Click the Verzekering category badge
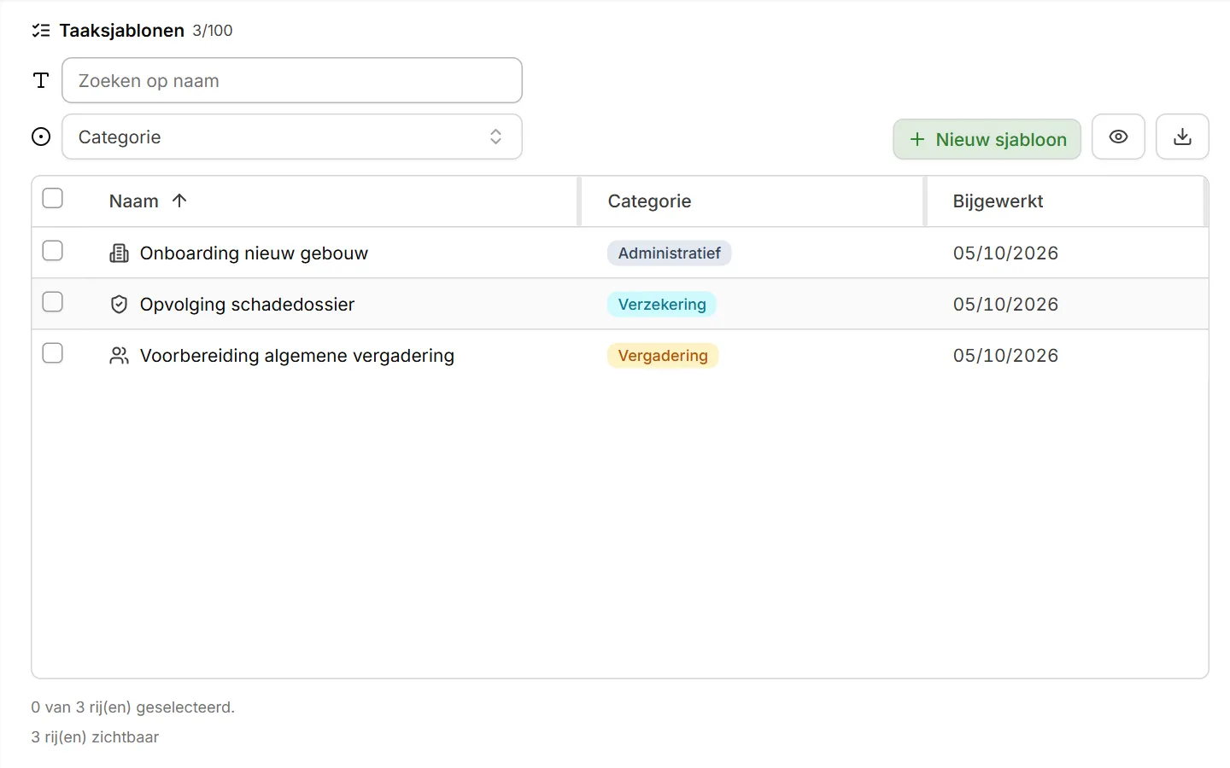The height and width of the screenshot is (768, 1230). tap(662, 305)
